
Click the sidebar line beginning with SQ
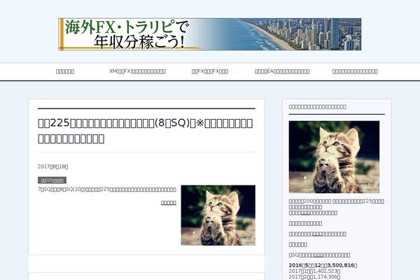point(319,255)
